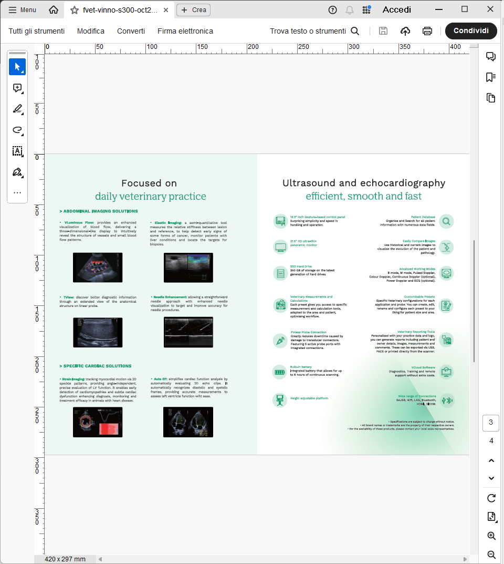Click Trova testo o strumenti search field
This screenshot has height=564, width=504.
click(x=308, y=31)
